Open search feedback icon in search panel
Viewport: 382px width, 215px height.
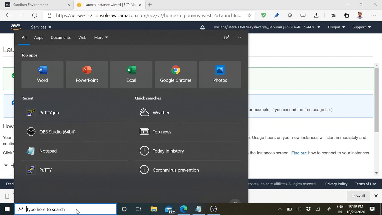tap(226, 37)
